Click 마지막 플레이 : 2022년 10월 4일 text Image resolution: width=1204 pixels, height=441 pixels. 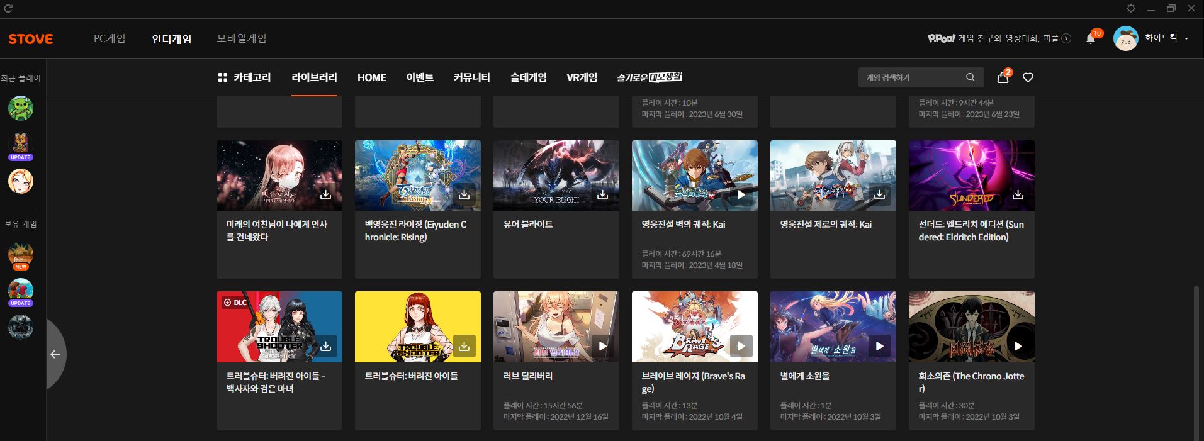[x=692, y=417]
